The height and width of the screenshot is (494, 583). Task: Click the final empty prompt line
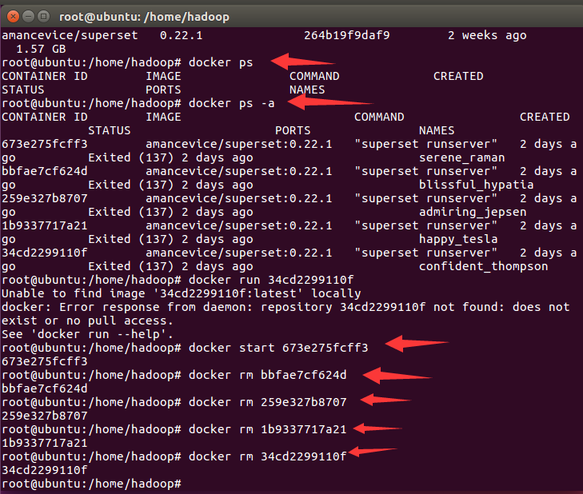pyautogui.click(x=91, y=484)
